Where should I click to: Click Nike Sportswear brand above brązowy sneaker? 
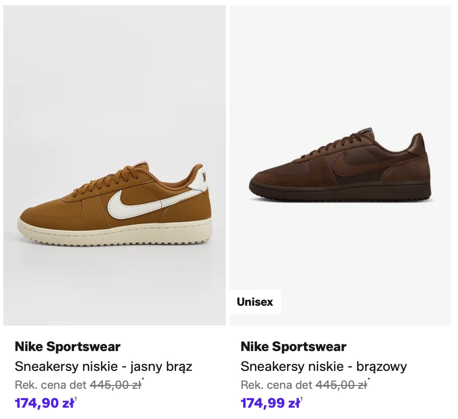(x=293, y=347)
